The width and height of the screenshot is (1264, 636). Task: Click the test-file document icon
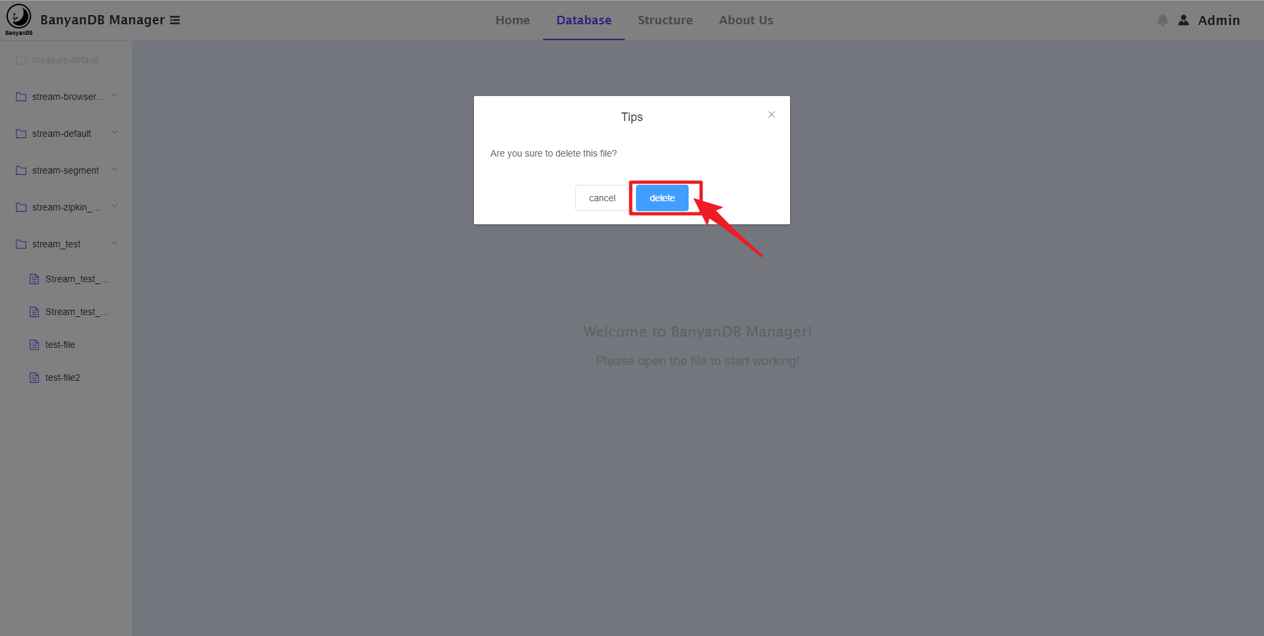click(34, 345)
